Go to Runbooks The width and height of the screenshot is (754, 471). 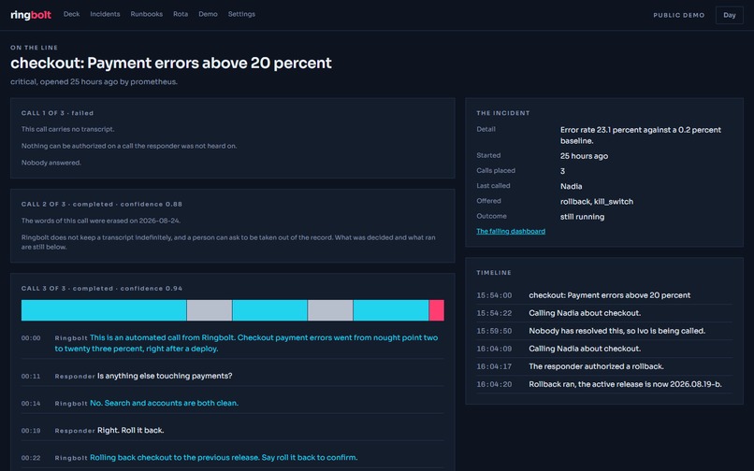(147, 14)
